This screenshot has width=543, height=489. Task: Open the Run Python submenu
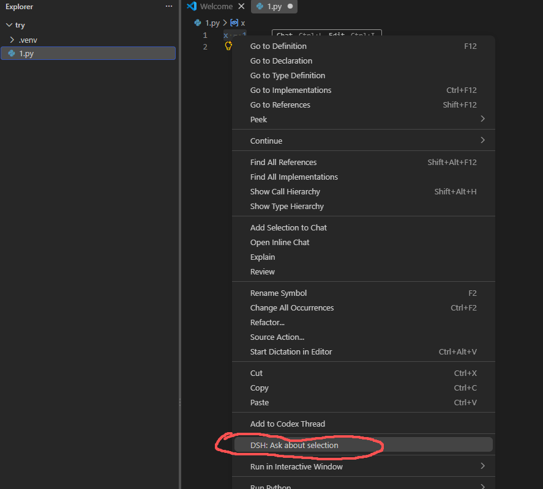(x=363, y=485)
